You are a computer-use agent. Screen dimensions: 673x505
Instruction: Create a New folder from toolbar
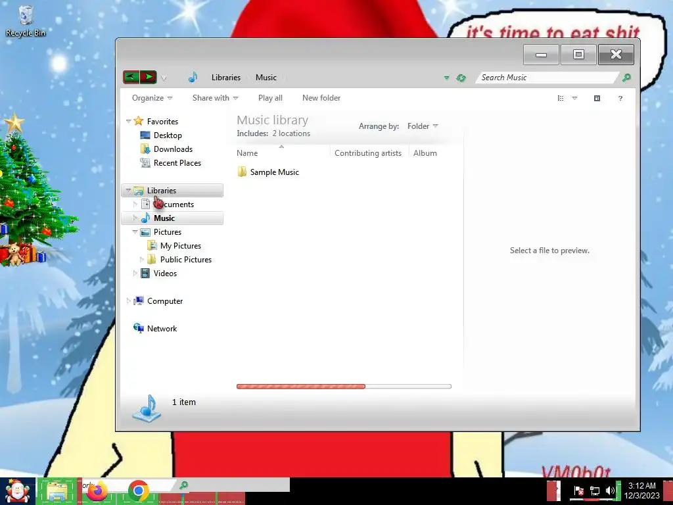(x=321, y=98)
